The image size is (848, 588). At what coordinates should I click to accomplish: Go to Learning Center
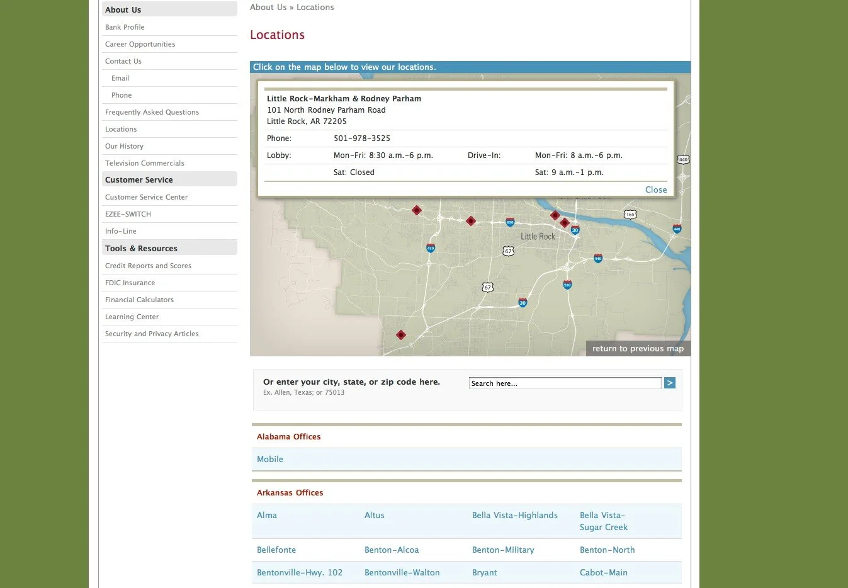132,317
